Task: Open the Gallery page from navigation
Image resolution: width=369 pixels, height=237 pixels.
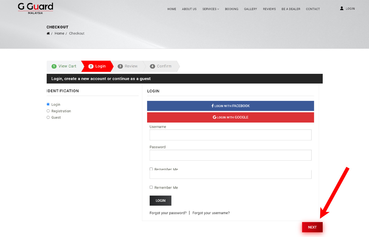Action: [x=251, y=9]
